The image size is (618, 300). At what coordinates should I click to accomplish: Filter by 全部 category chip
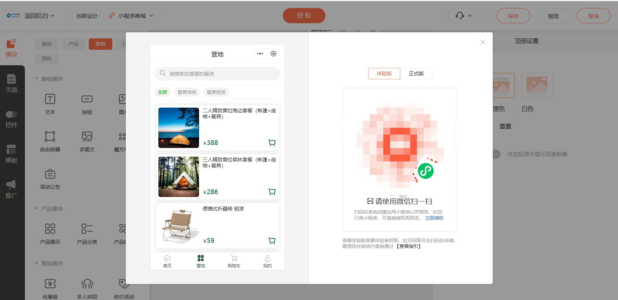click(162, 92)
